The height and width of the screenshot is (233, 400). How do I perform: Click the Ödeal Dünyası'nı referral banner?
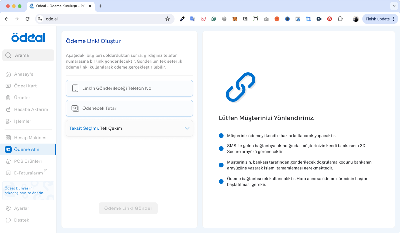(x=28, y=191)
